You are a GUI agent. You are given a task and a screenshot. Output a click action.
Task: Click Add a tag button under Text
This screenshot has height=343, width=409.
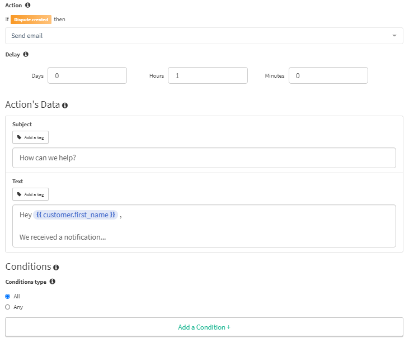(31, 194)
